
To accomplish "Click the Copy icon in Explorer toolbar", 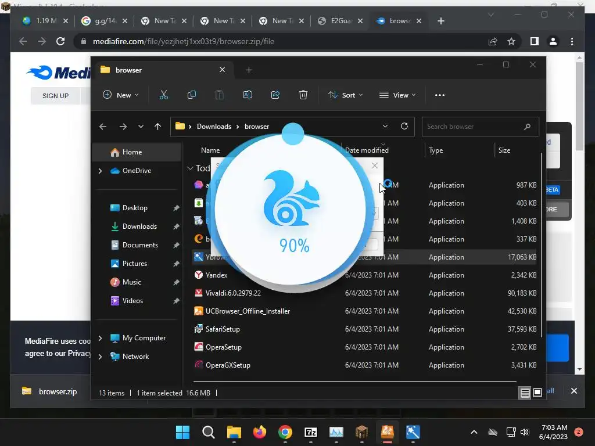I will 192,95.
